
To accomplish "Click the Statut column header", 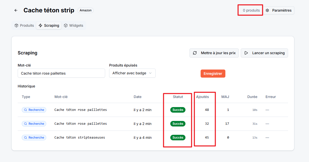I will pos(178,97).
